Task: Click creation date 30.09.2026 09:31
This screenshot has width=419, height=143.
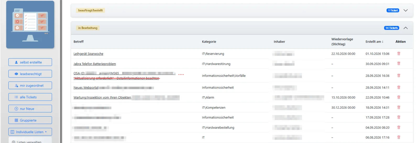Action: (x=377, y=64)
